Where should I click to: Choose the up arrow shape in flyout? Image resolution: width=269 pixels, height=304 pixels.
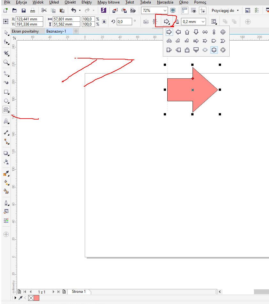187,32
